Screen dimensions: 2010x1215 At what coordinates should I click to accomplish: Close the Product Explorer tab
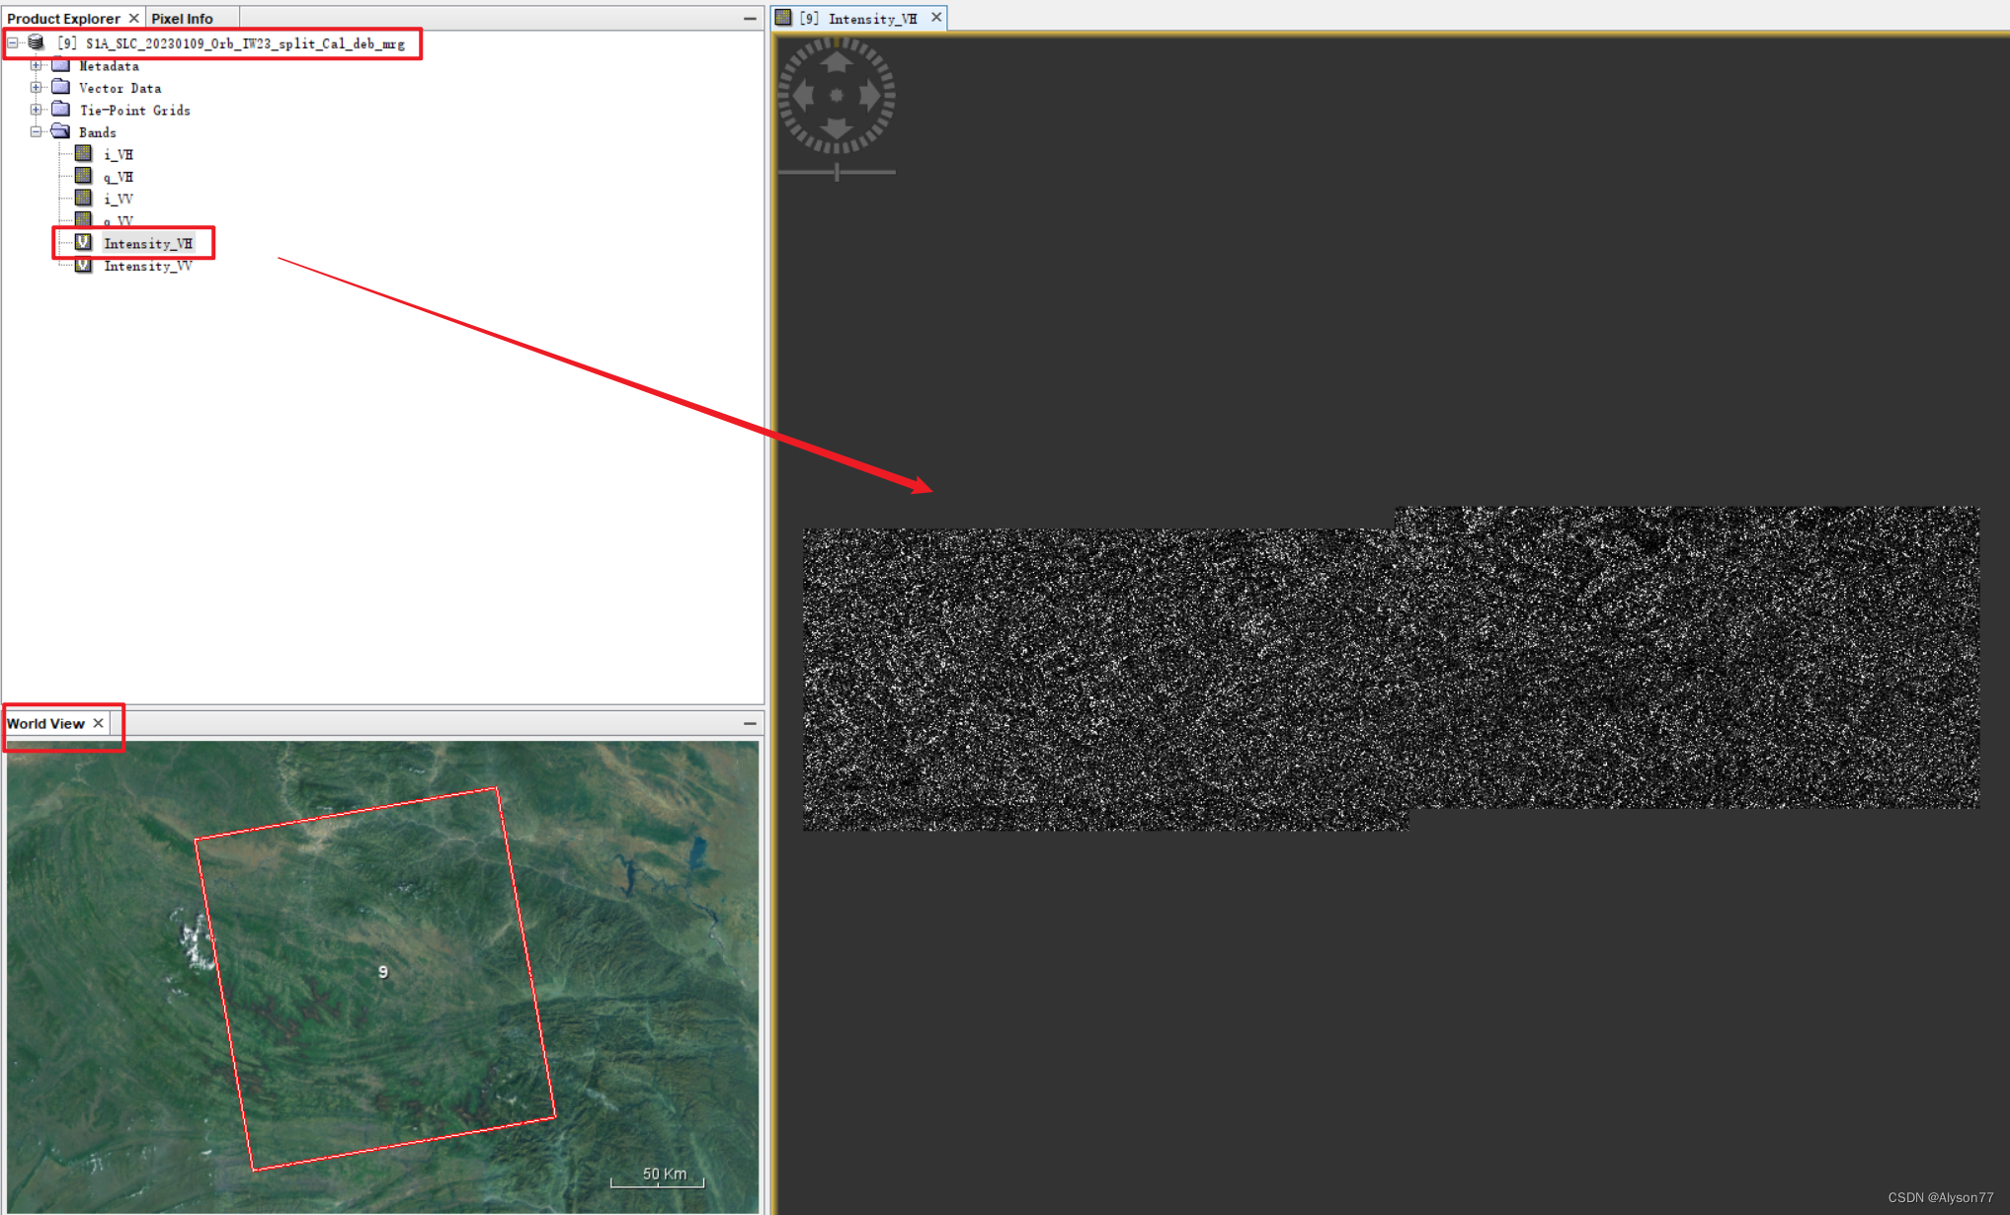pos(133,18)
